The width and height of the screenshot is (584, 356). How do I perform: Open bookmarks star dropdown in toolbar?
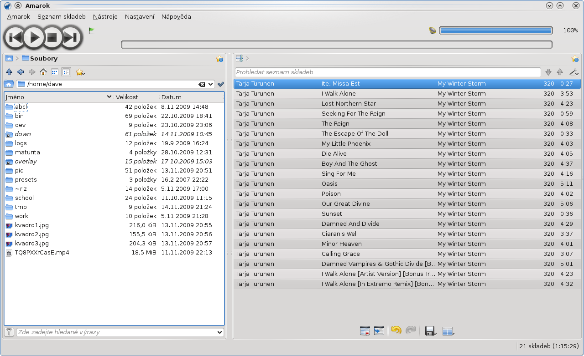point(80,72)
